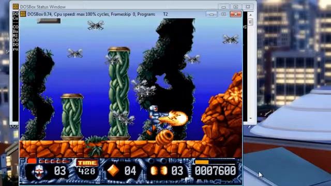Click the tall green braided pillar
The height and width of the screenshot is (186, 331).
pyautogui.click(x=119, y=94)
